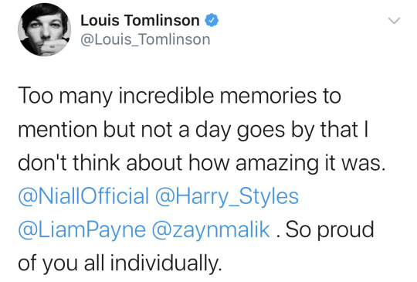Click the "of you all individually" line

coord(120,263)
